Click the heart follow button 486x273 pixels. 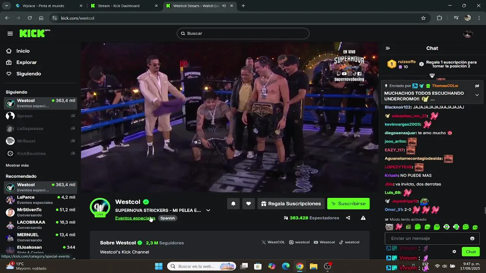click(x=248, y=204)
